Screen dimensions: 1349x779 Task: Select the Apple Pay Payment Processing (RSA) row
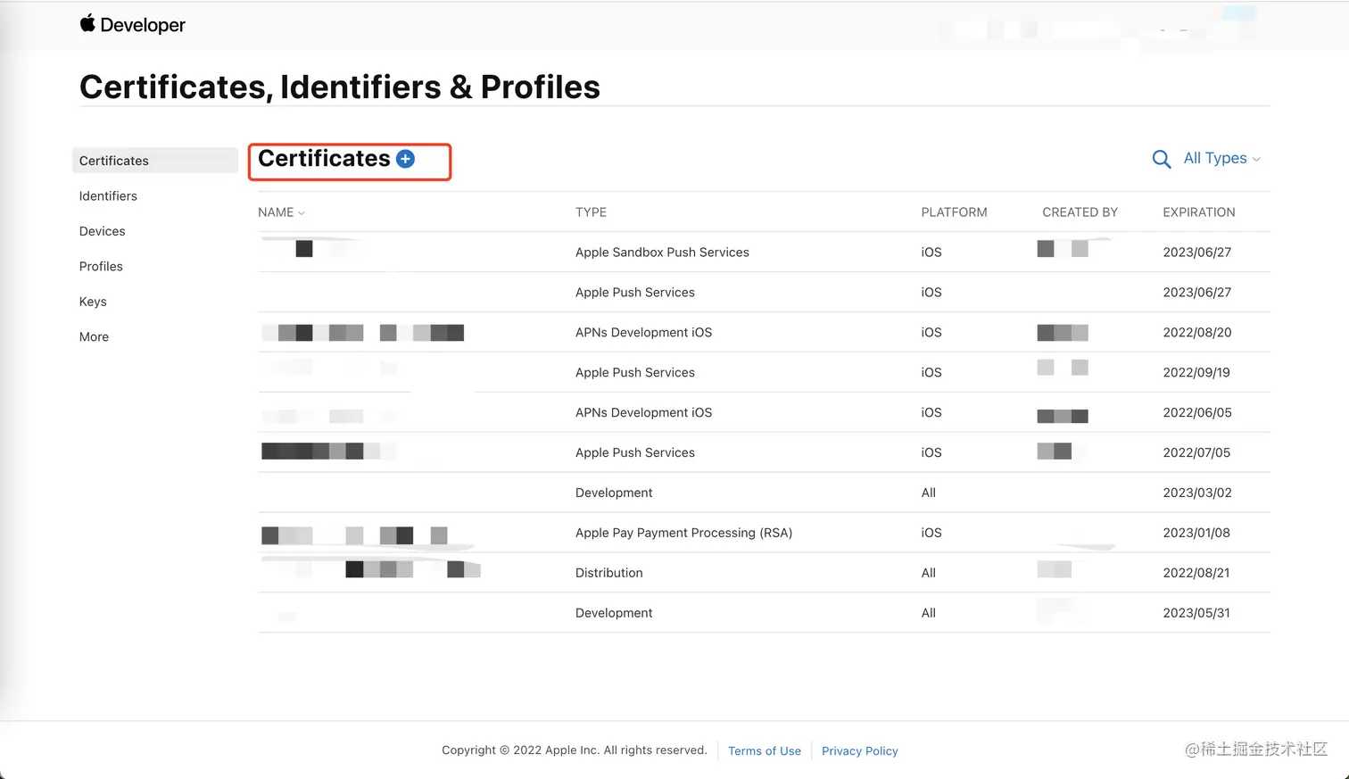[x=683, y=533]
